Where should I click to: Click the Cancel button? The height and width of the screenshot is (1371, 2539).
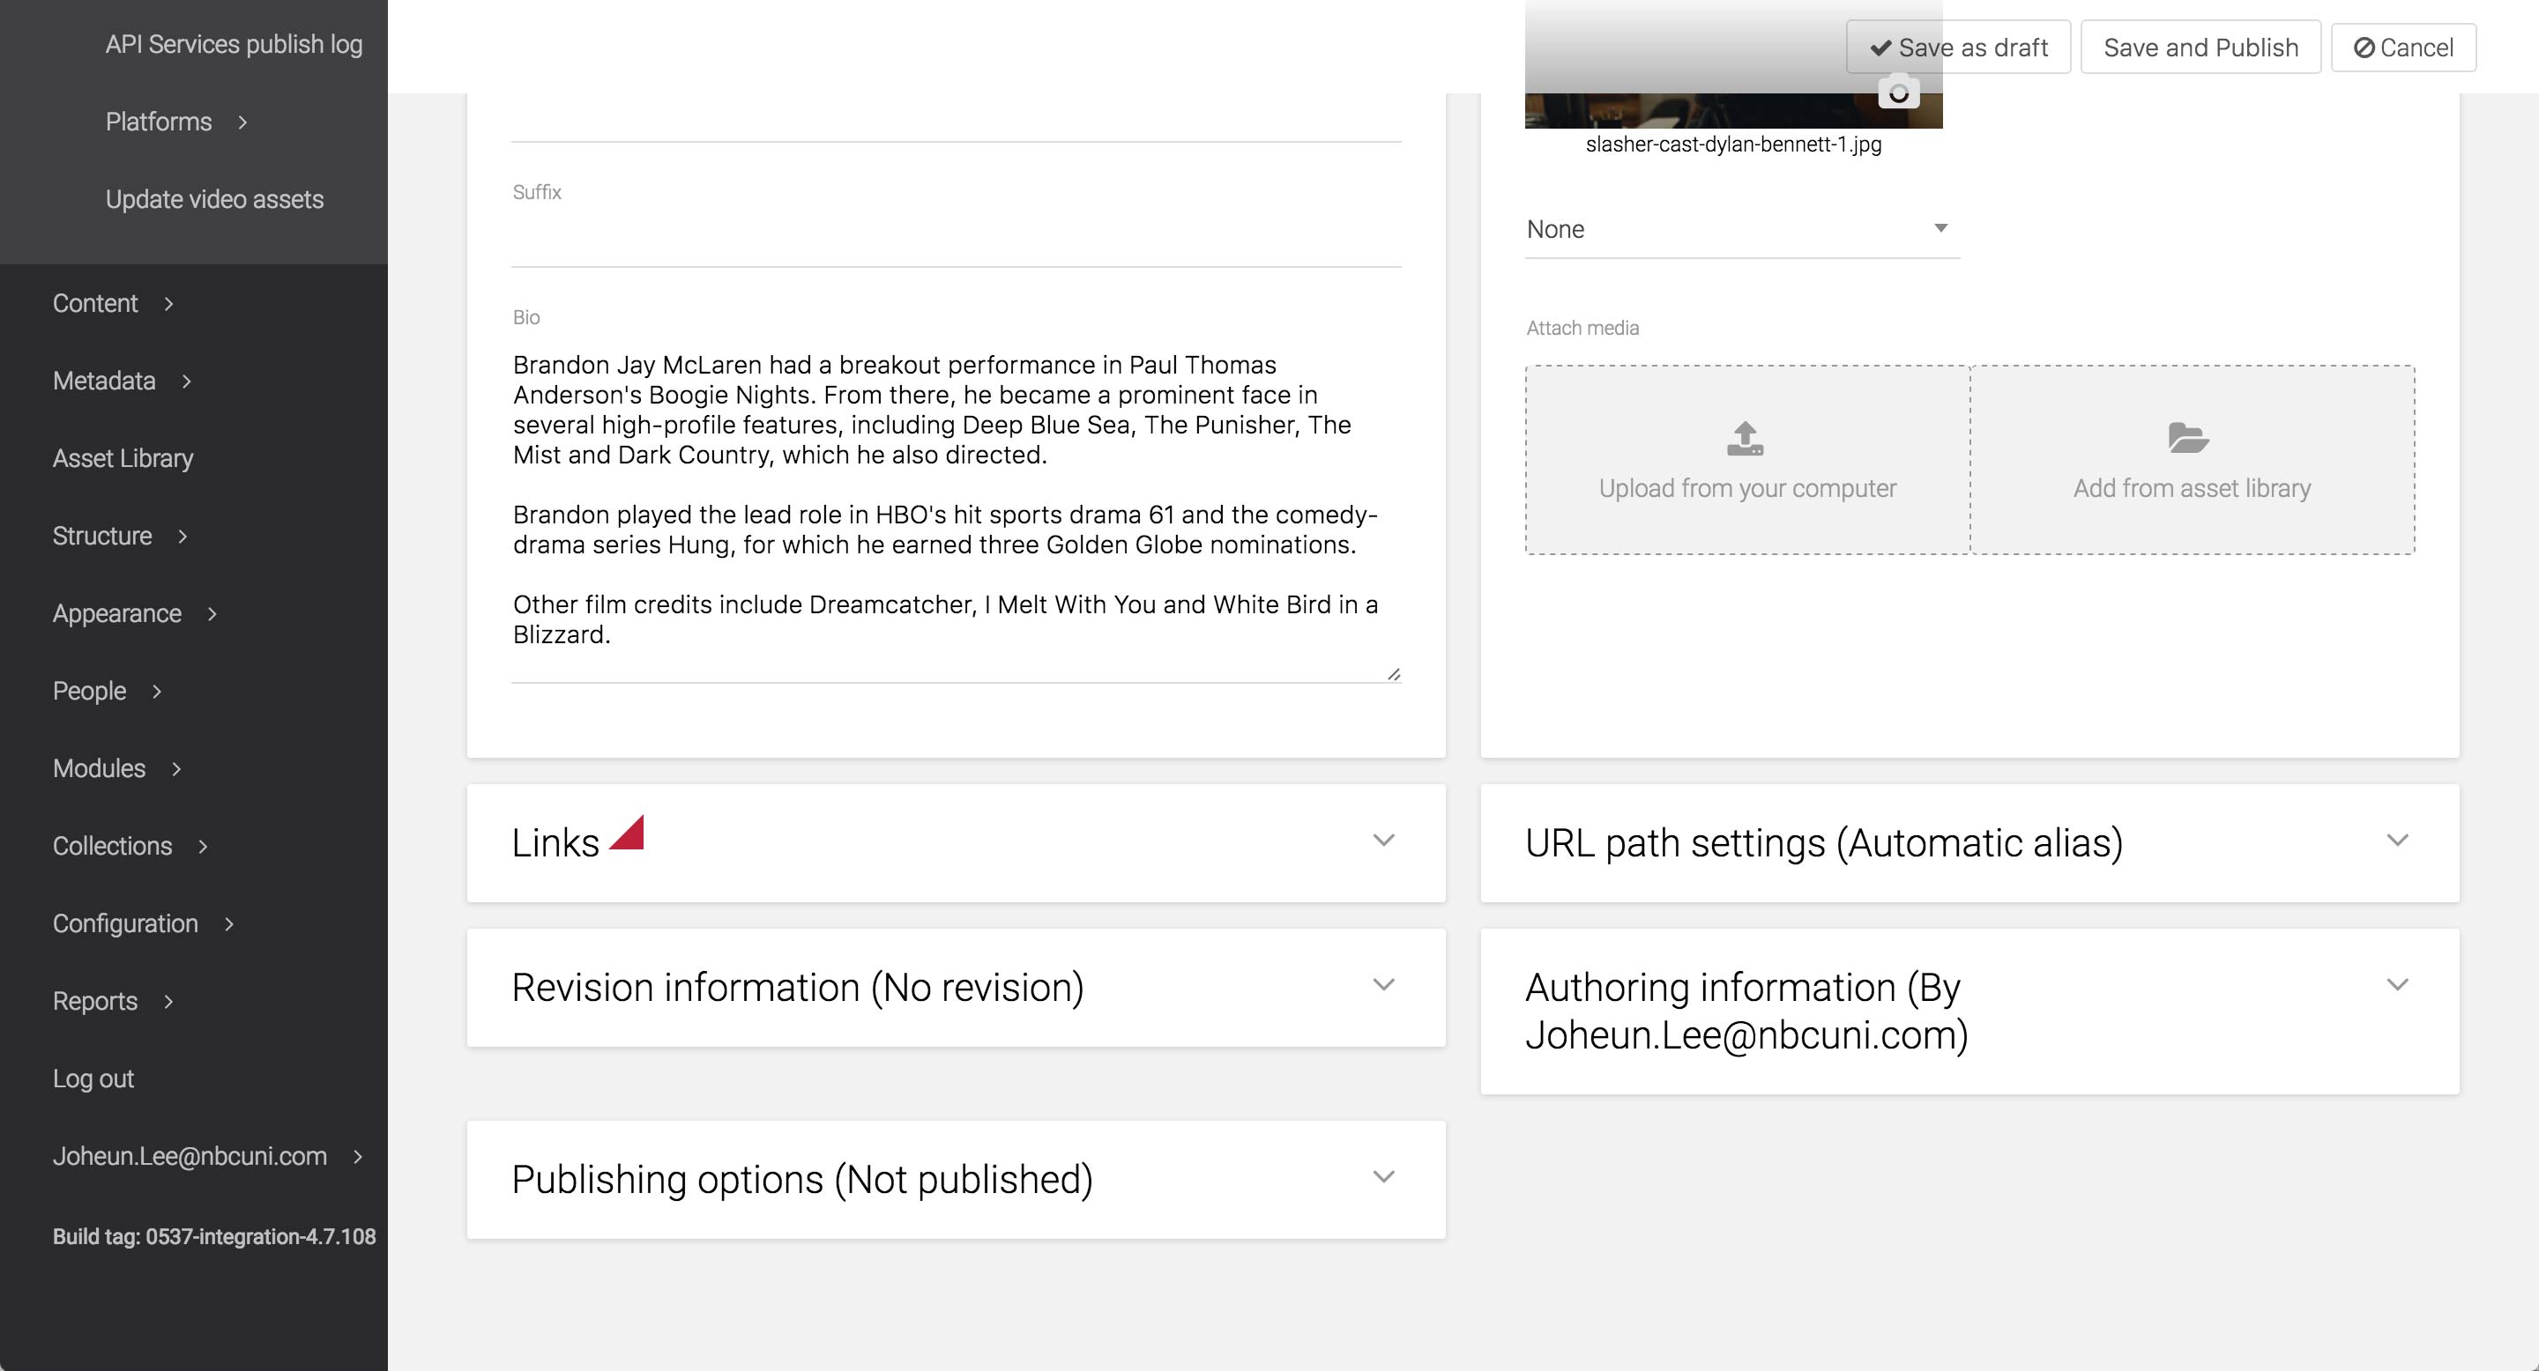click(2402, 48)
